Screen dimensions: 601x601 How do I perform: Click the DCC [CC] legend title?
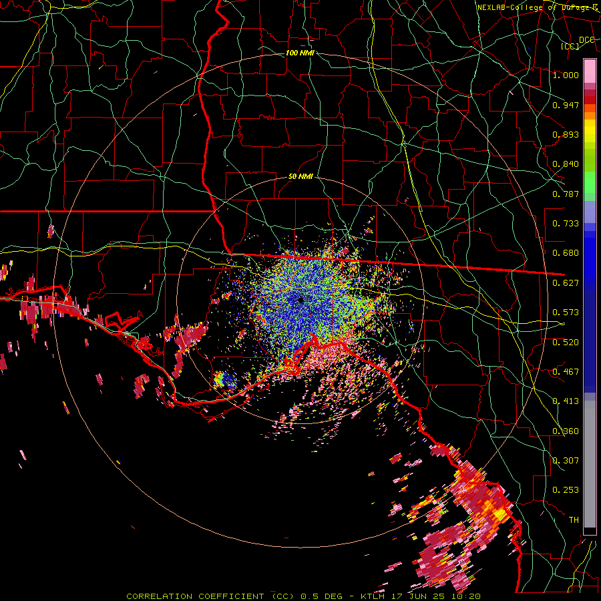(577, 43)
